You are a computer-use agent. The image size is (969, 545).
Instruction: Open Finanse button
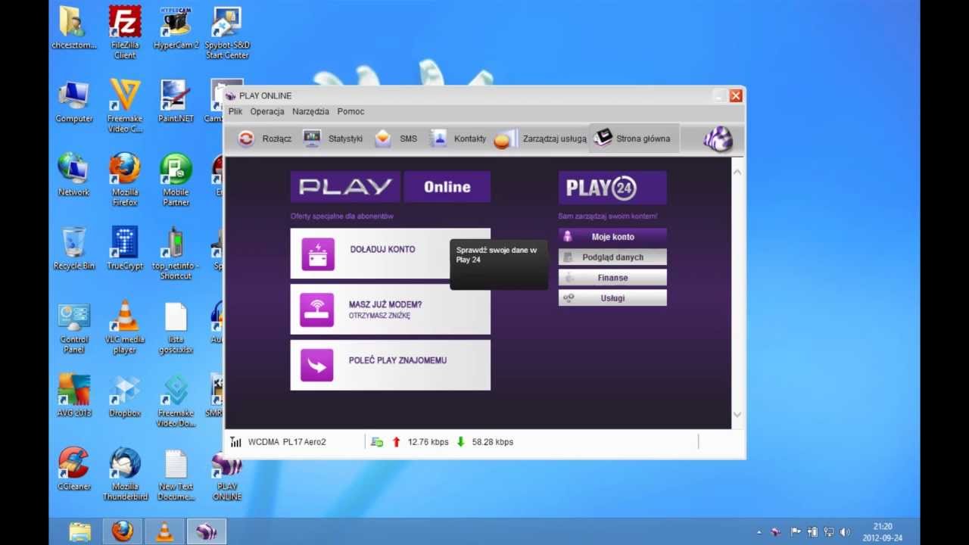click(x=612, y=278)
